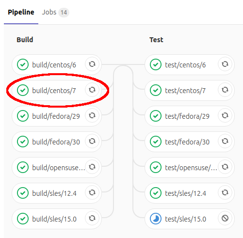Retry the truncated test/opensuse job
The image size is (243, 238).
tap(225, 167)
